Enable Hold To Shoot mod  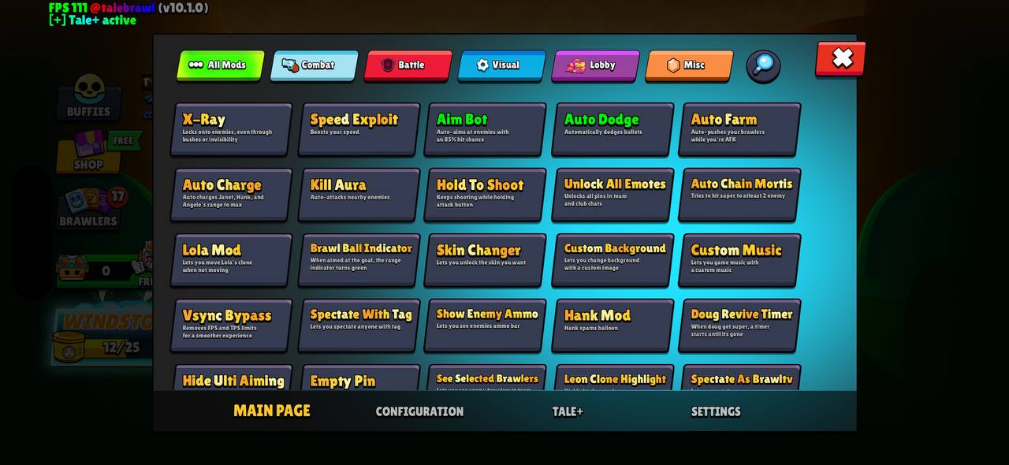[x=486, y=195]
